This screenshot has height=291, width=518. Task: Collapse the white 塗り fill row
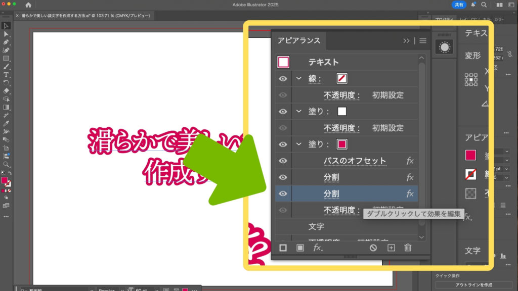(x=299, y=111)
